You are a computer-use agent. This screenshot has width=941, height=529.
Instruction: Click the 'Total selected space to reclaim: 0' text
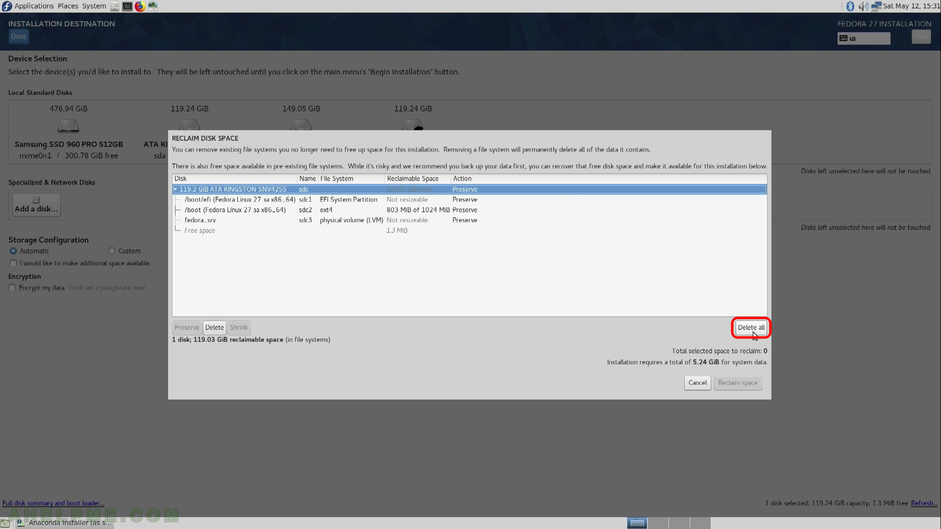click(x=719, y=351)
